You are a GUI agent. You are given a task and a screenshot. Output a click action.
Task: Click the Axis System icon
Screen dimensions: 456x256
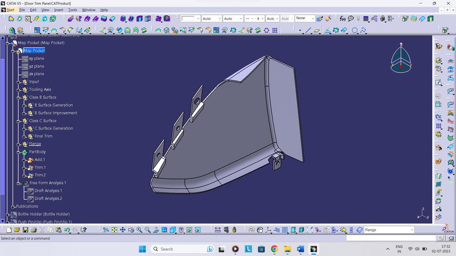click(268, 230)
